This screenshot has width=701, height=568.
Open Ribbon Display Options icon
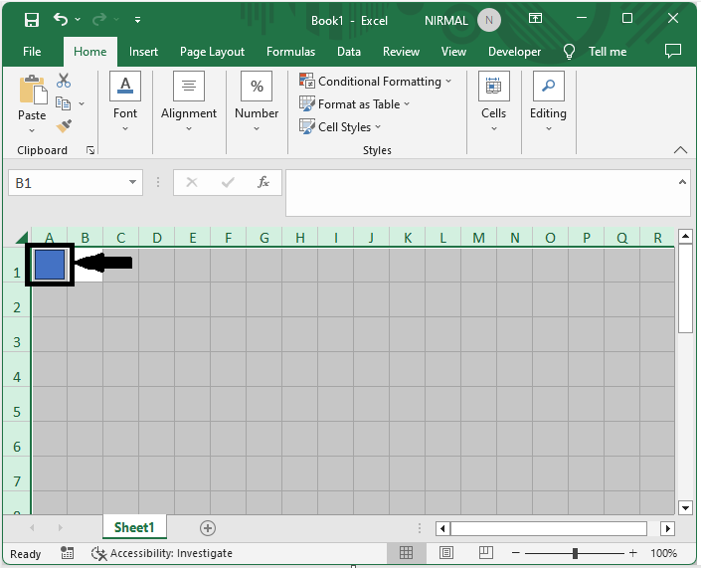pyautogui.click(x=535, y=18)
